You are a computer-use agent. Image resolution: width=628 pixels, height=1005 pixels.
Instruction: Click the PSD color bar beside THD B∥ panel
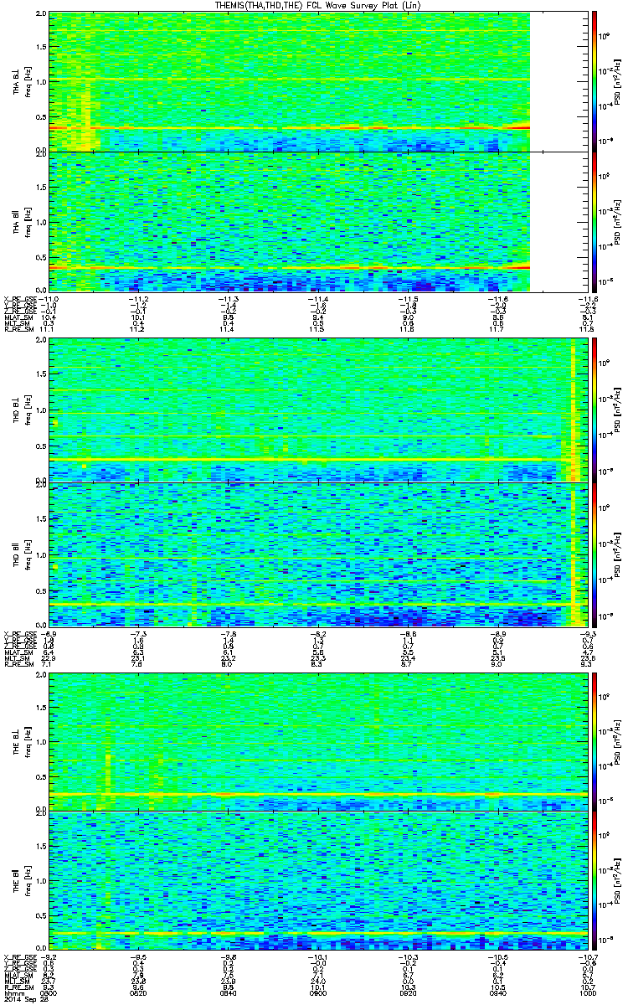point(595,554)
